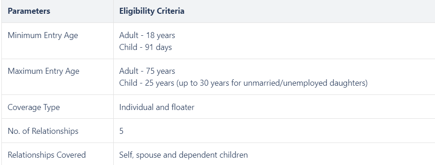The image size is (435, 165).
Task: Select the Minimum Entry Age label
Action: pos(43,35)
